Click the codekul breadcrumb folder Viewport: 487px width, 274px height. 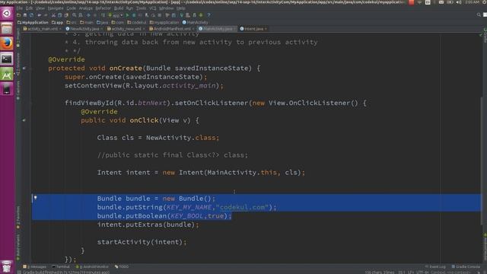coord(137,22)
